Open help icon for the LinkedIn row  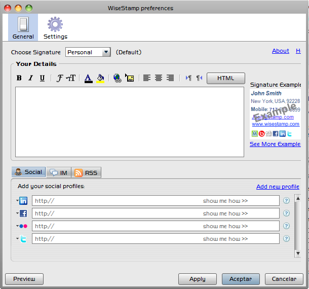(x=286, y=201)
